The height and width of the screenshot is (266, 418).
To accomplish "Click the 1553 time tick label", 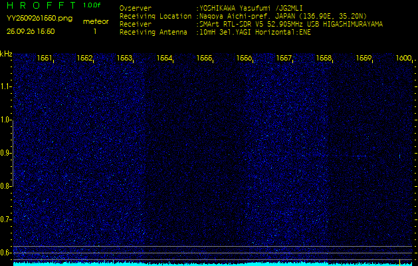I will 124,58.
